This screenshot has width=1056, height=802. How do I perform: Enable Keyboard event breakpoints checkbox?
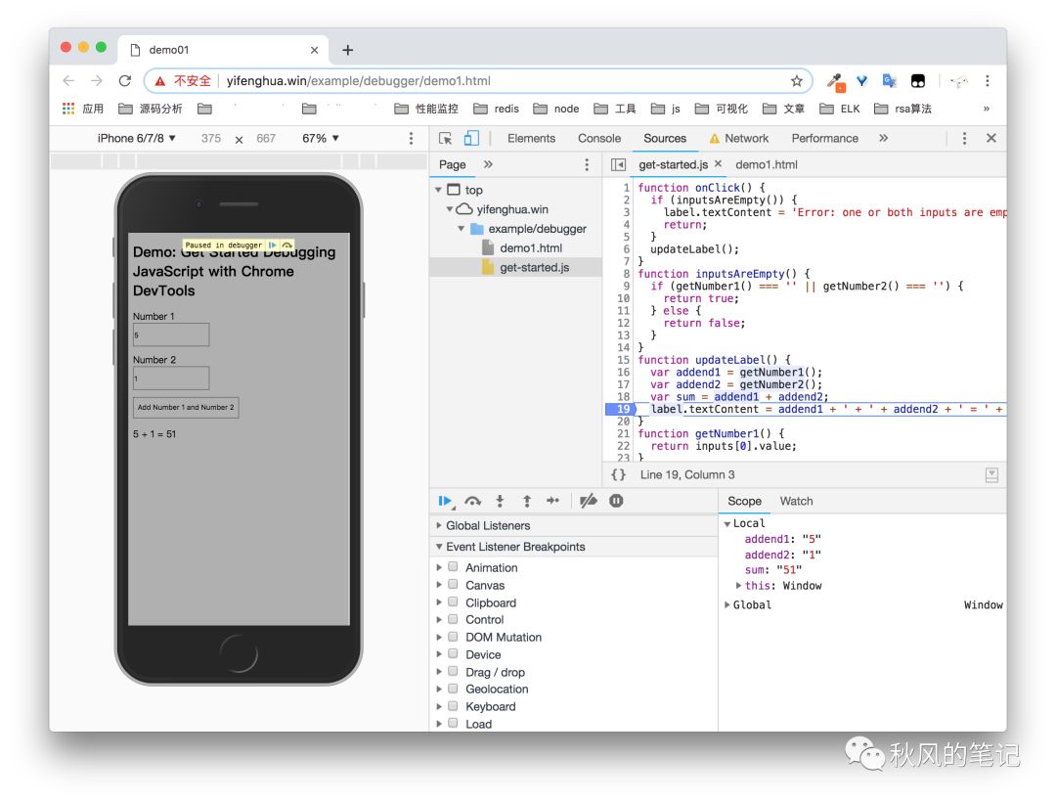[x=454, y=706]
